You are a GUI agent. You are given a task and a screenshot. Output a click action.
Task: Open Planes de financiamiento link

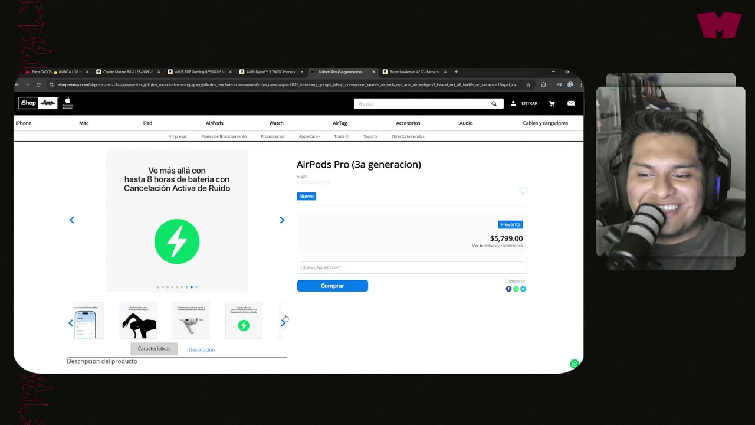224,136
